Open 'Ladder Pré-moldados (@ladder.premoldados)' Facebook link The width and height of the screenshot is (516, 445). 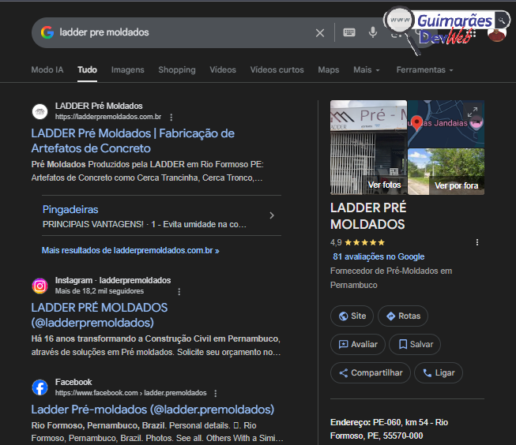pyautogui.click(x=153, y=409)
